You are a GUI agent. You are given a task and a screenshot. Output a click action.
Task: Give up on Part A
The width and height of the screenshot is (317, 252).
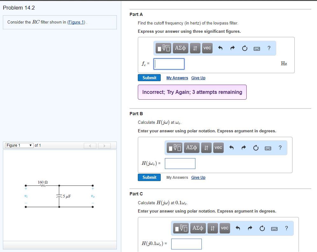pos(198,78)
